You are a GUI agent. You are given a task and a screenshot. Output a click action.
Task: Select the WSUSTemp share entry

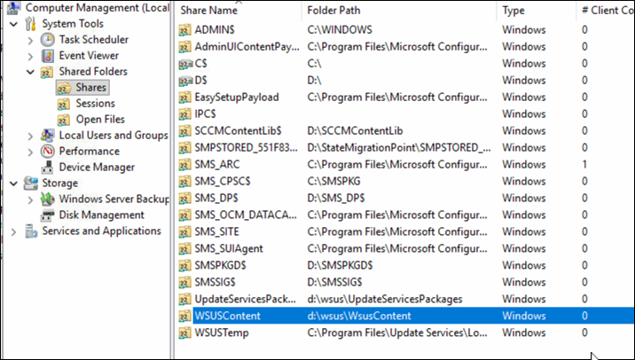[222, 333]
